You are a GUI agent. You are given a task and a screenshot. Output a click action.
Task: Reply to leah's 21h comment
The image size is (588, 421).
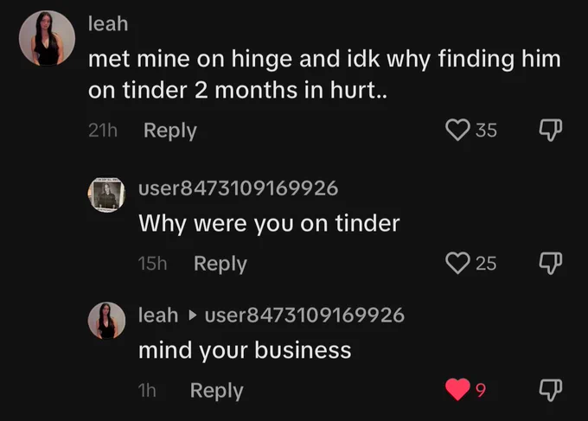pos(170,131)
